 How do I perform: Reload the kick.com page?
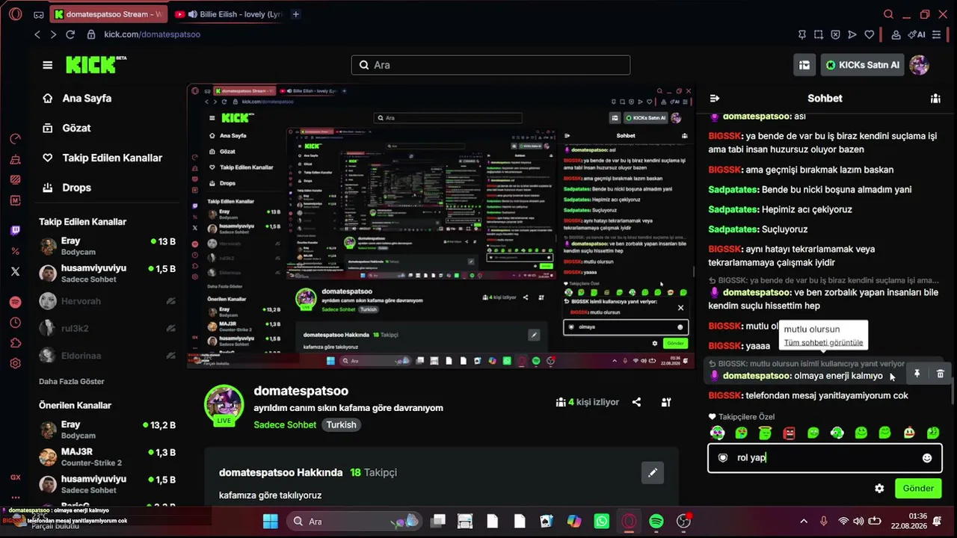click(70, 34)
